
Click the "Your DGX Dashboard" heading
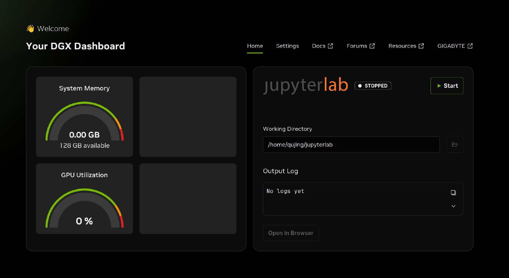(x=76, y=46)
